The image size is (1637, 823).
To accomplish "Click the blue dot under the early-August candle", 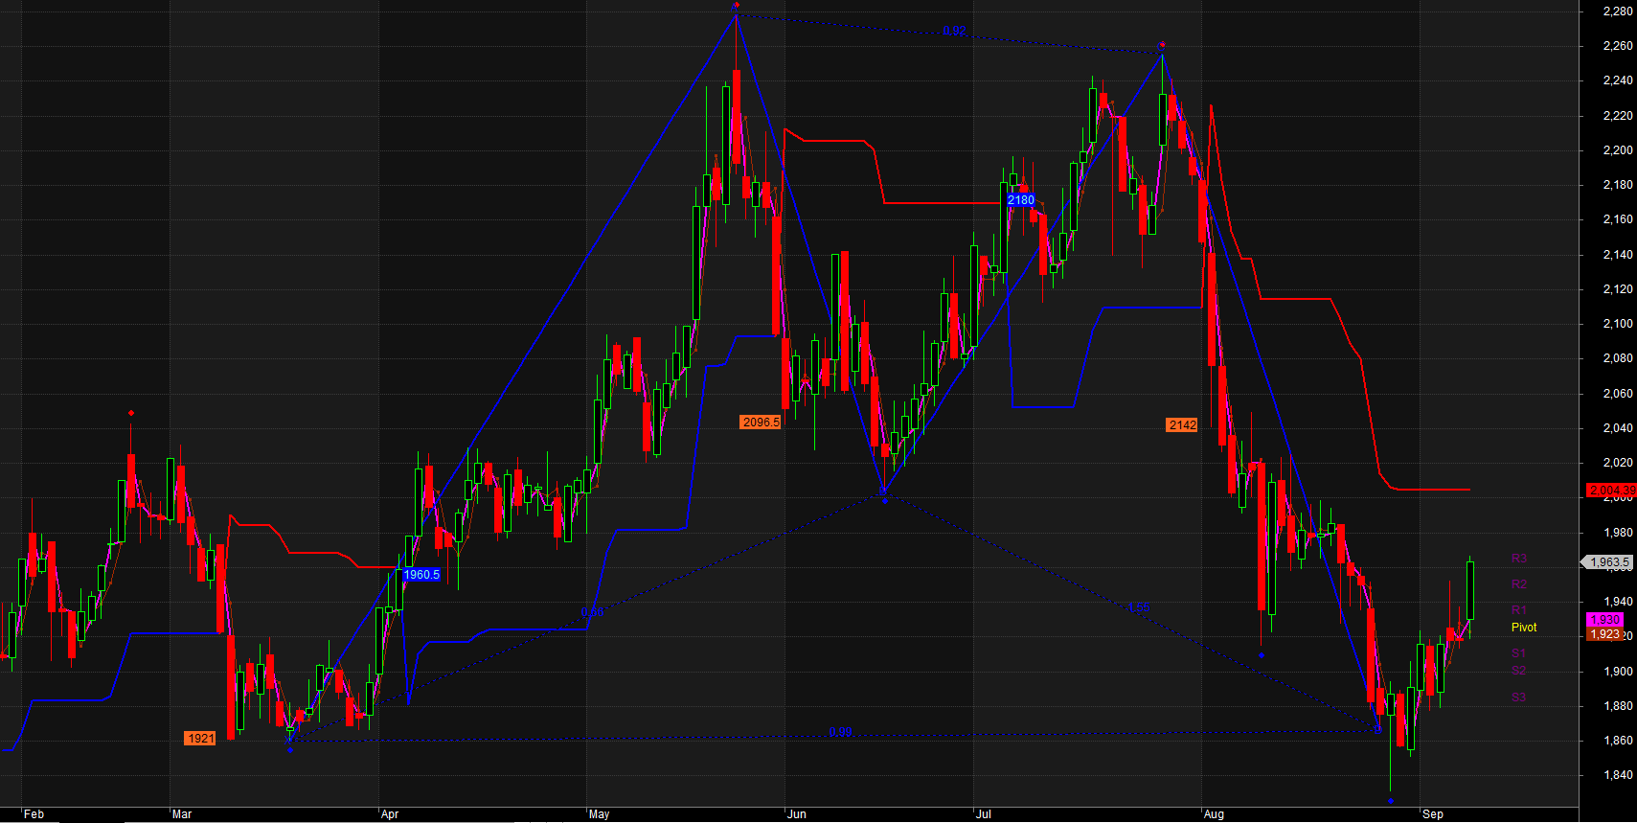I will click(1262, 655).
